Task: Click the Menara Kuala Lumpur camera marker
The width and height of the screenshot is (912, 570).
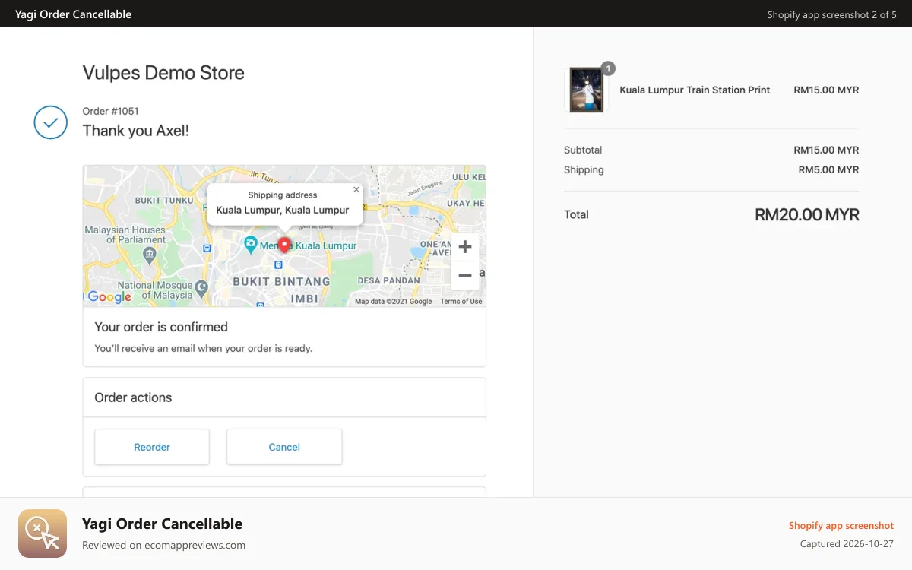Action: tap(250, 245)
